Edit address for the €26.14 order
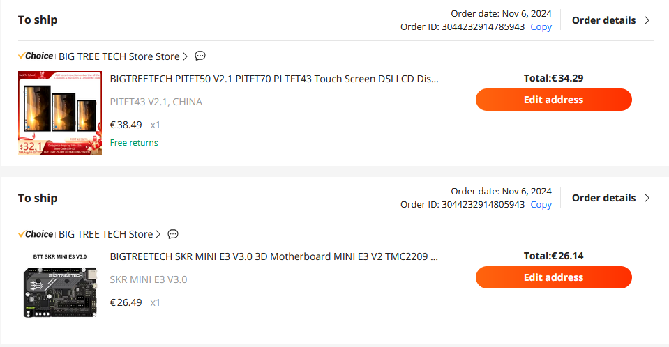669x347 pixels. click(x=554, y=277)
